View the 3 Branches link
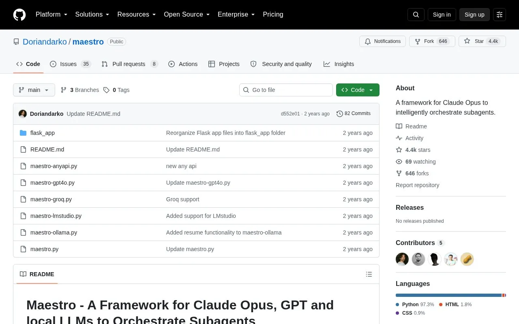The height and width of the screenshot is (324, 519). pyautogui.click(x=80, y=90)
